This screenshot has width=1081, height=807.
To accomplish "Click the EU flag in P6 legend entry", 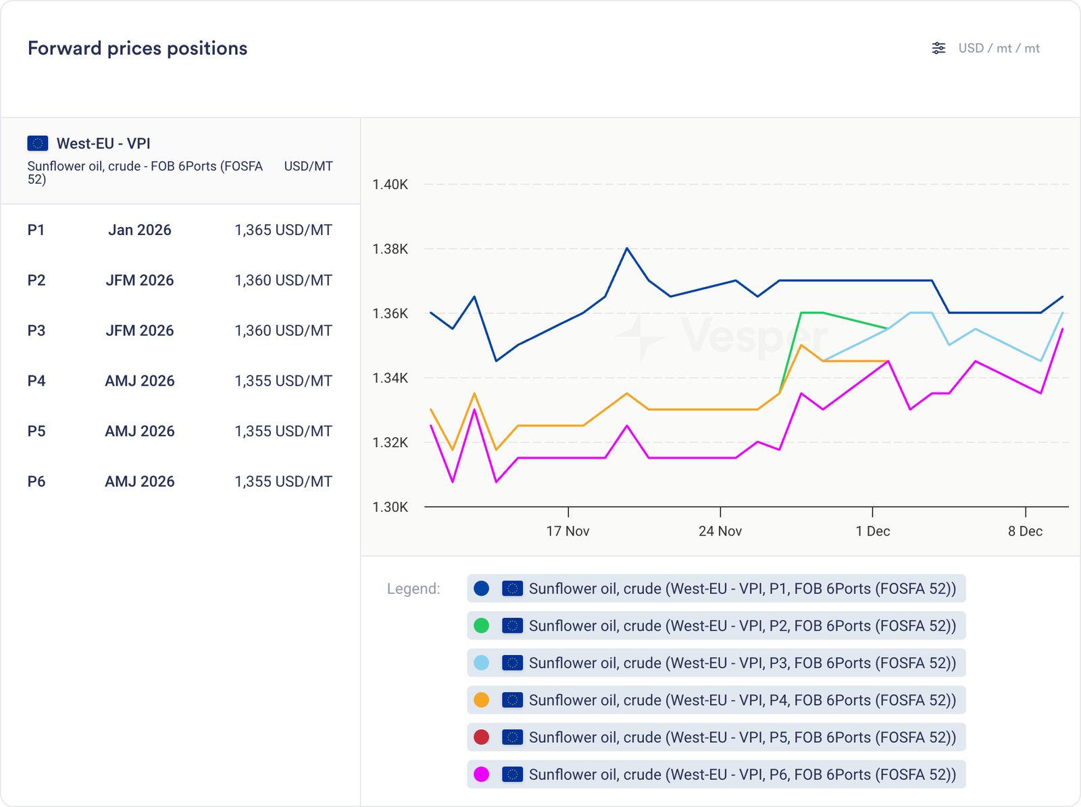I will coord(512,775).
